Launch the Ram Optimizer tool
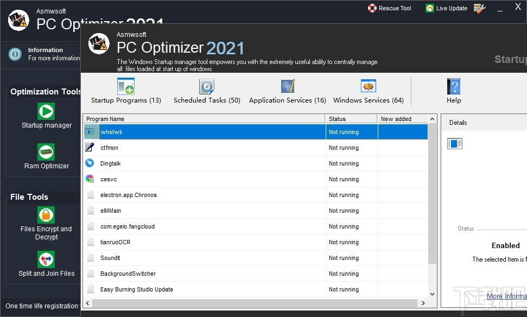527x317 pixels. click(46, 157)
